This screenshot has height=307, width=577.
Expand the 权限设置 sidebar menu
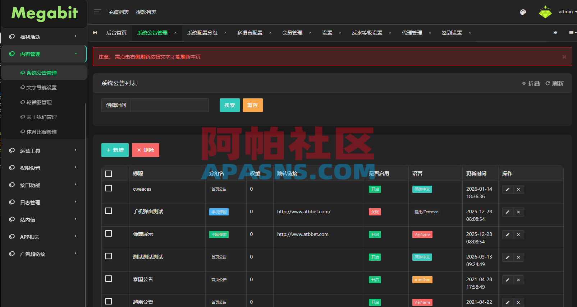click(44, 168)
